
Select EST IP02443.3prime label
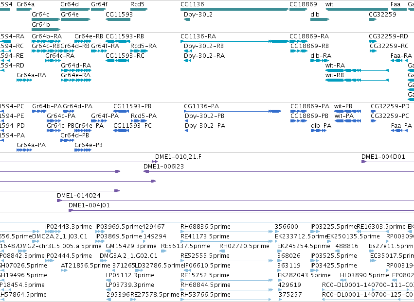click(x=69, y=227)
